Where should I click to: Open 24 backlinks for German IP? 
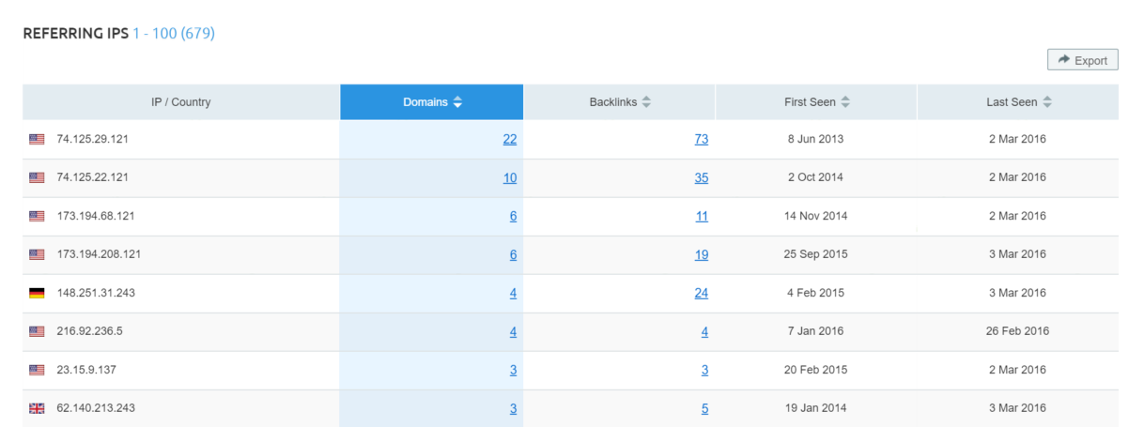(701, 293)
